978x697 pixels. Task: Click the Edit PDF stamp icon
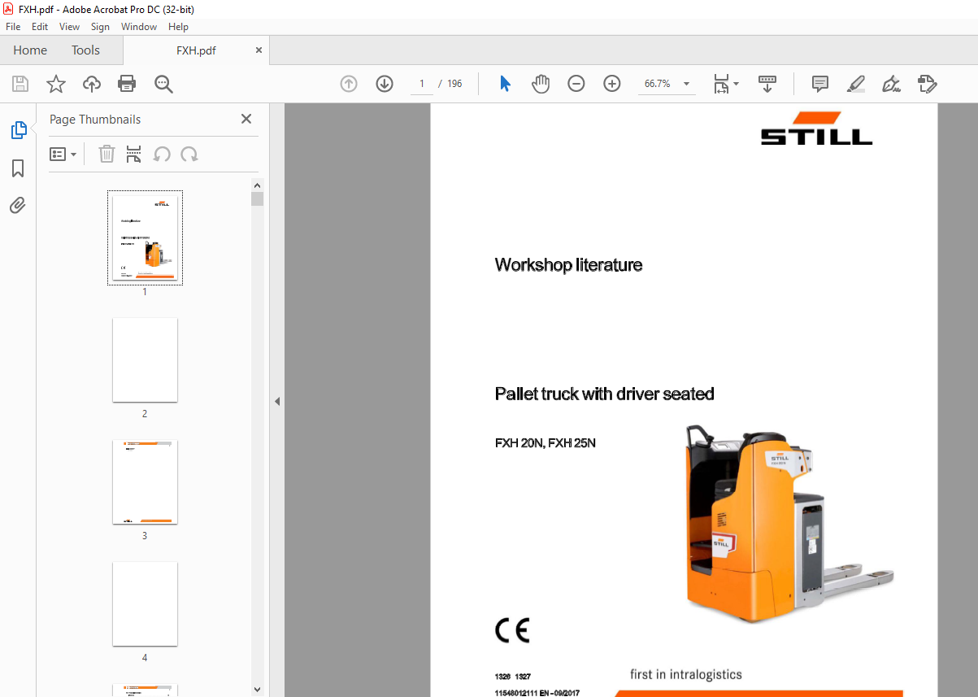(x=927, y=84)
